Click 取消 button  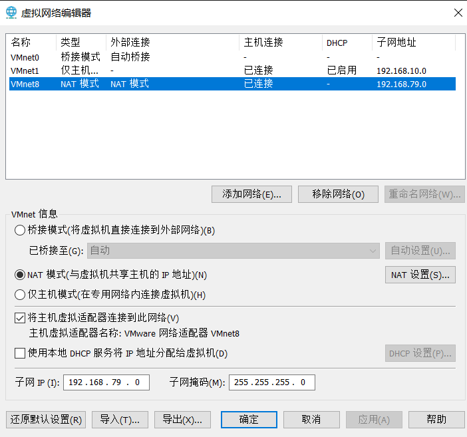311,420
